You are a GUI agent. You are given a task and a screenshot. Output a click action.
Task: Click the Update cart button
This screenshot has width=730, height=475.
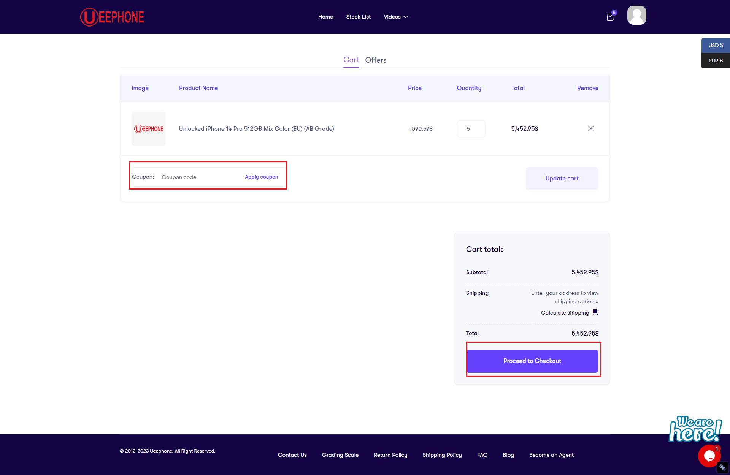(x=562, y=179)
